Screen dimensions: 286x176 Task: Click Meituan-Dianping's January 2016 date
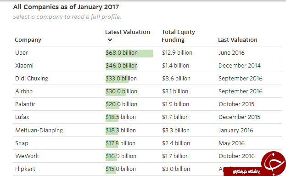(x=236, y=131)
